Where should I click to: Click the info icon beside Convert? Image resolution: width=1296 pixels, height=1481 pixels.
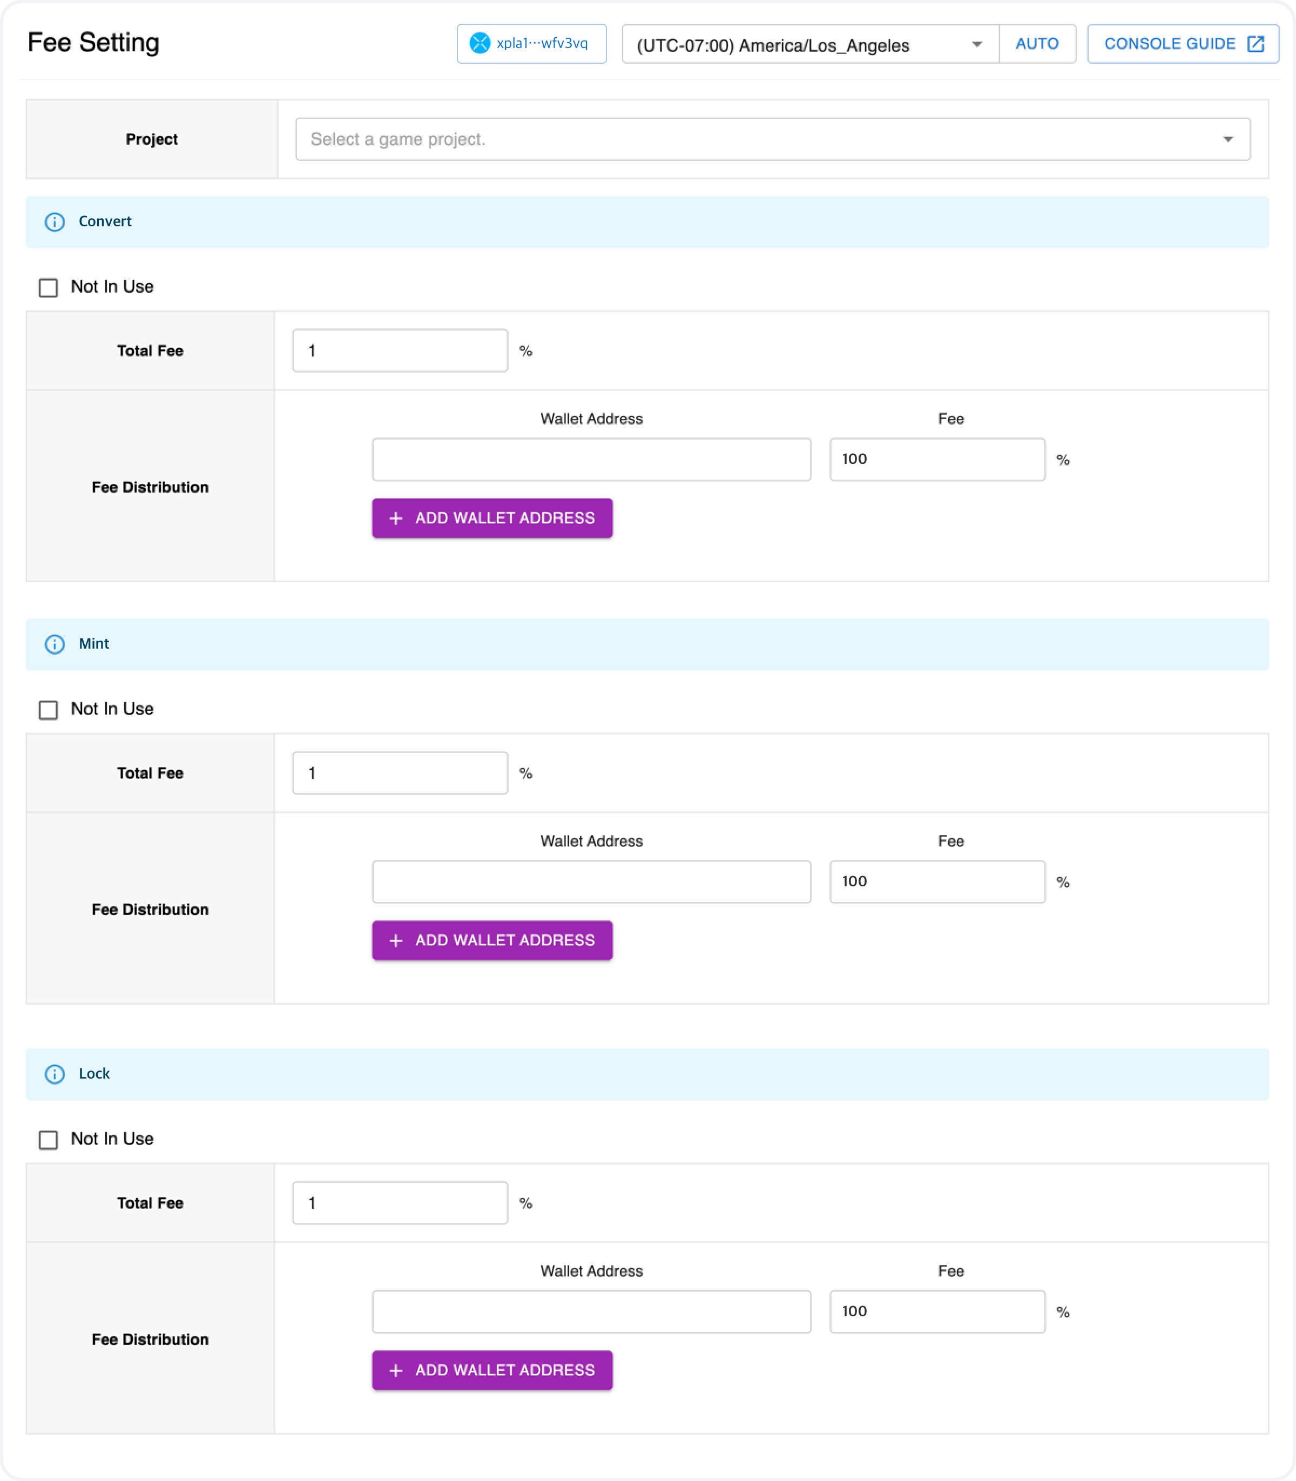coord(55,222)
